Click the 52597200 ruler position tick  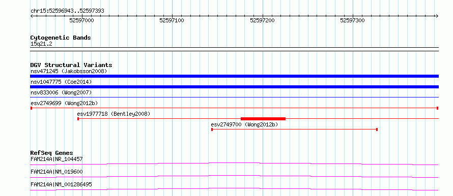click(263, 16)
